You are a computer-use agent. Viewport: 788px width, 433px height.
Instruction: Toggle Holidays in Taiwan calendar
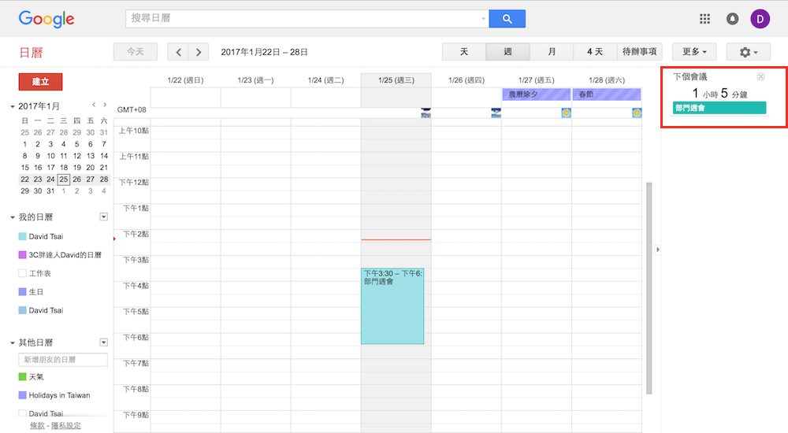coord(22,395)
